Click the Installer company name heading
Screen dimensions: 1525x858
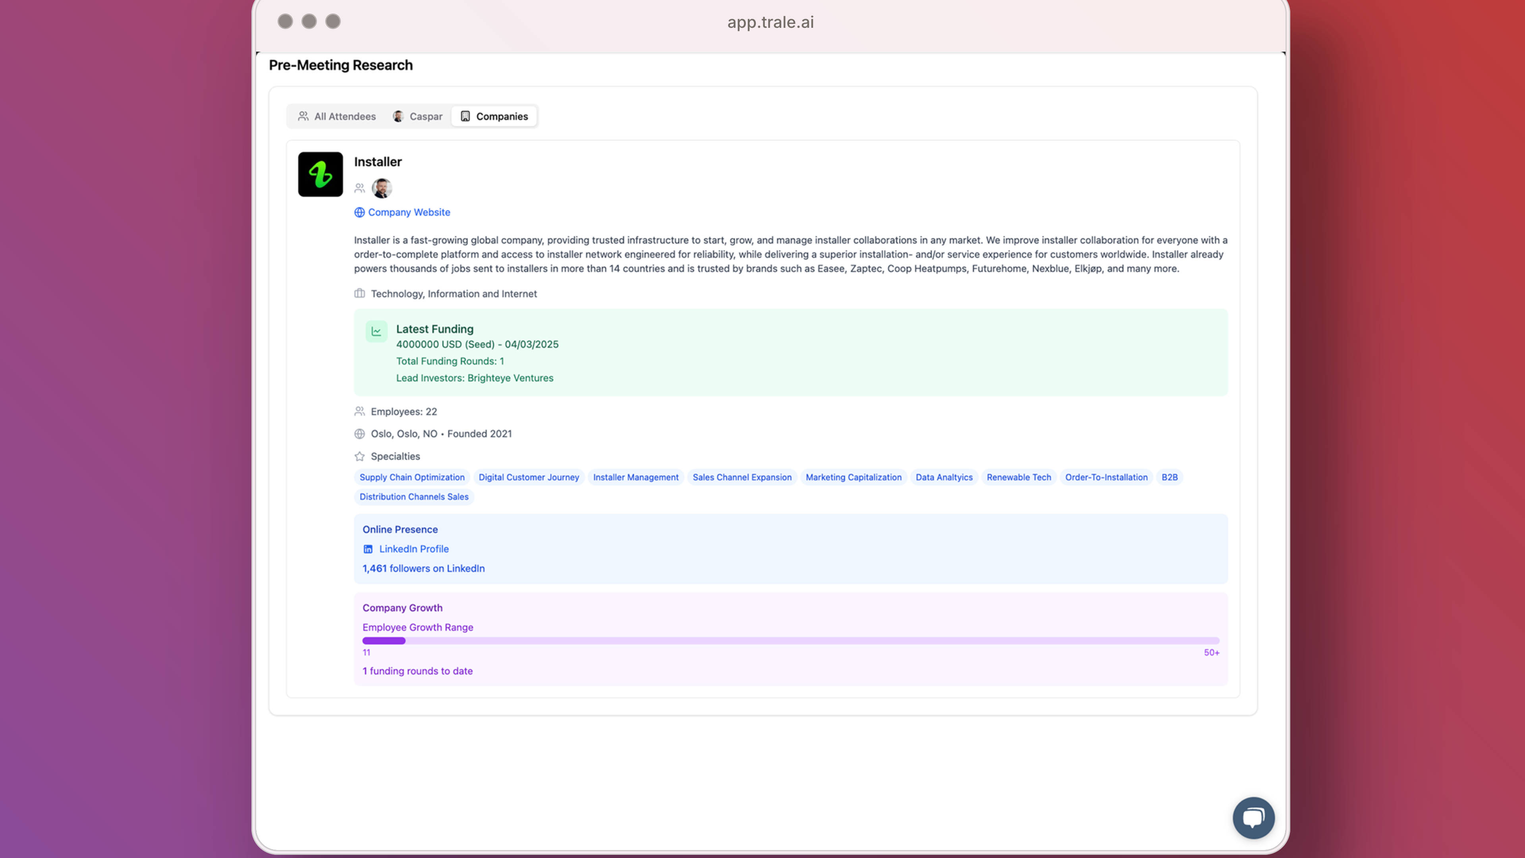point(378,162)
